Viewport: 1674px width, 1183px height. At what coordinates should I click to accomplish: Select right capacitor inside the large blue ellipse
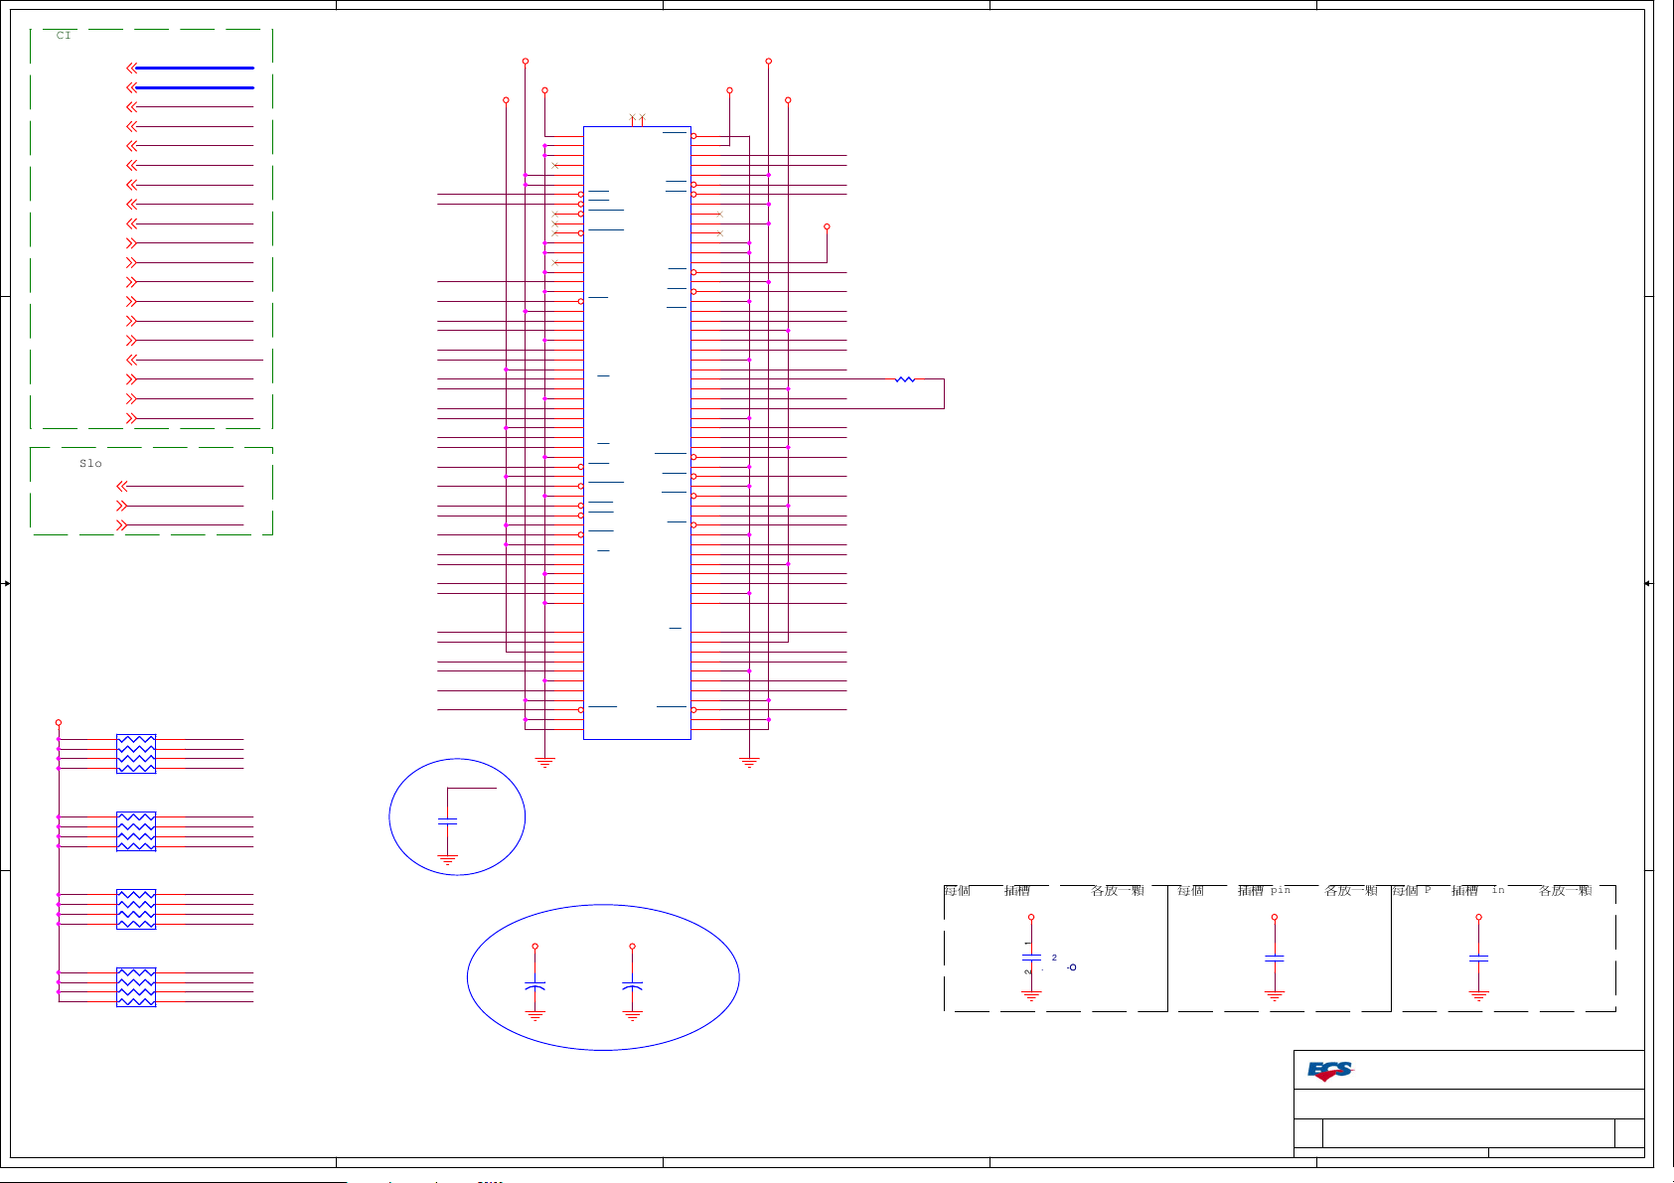click(632, 985)
